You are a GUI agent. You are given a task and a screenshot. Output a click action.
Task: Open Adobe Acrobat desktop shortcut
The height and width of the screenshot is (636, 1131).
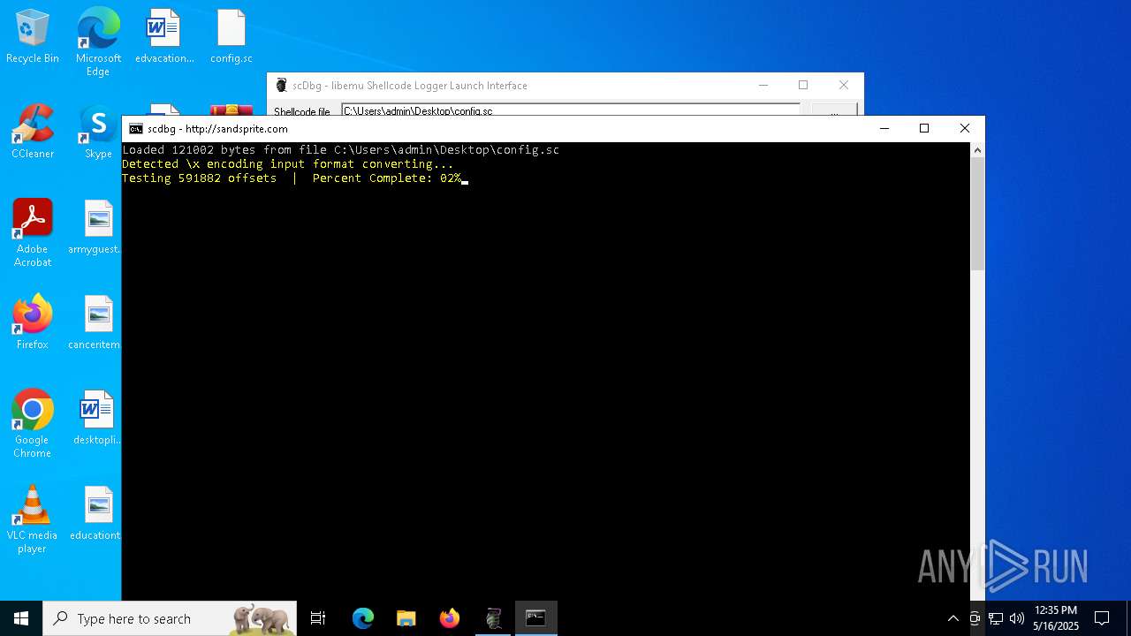click(33, 233)
